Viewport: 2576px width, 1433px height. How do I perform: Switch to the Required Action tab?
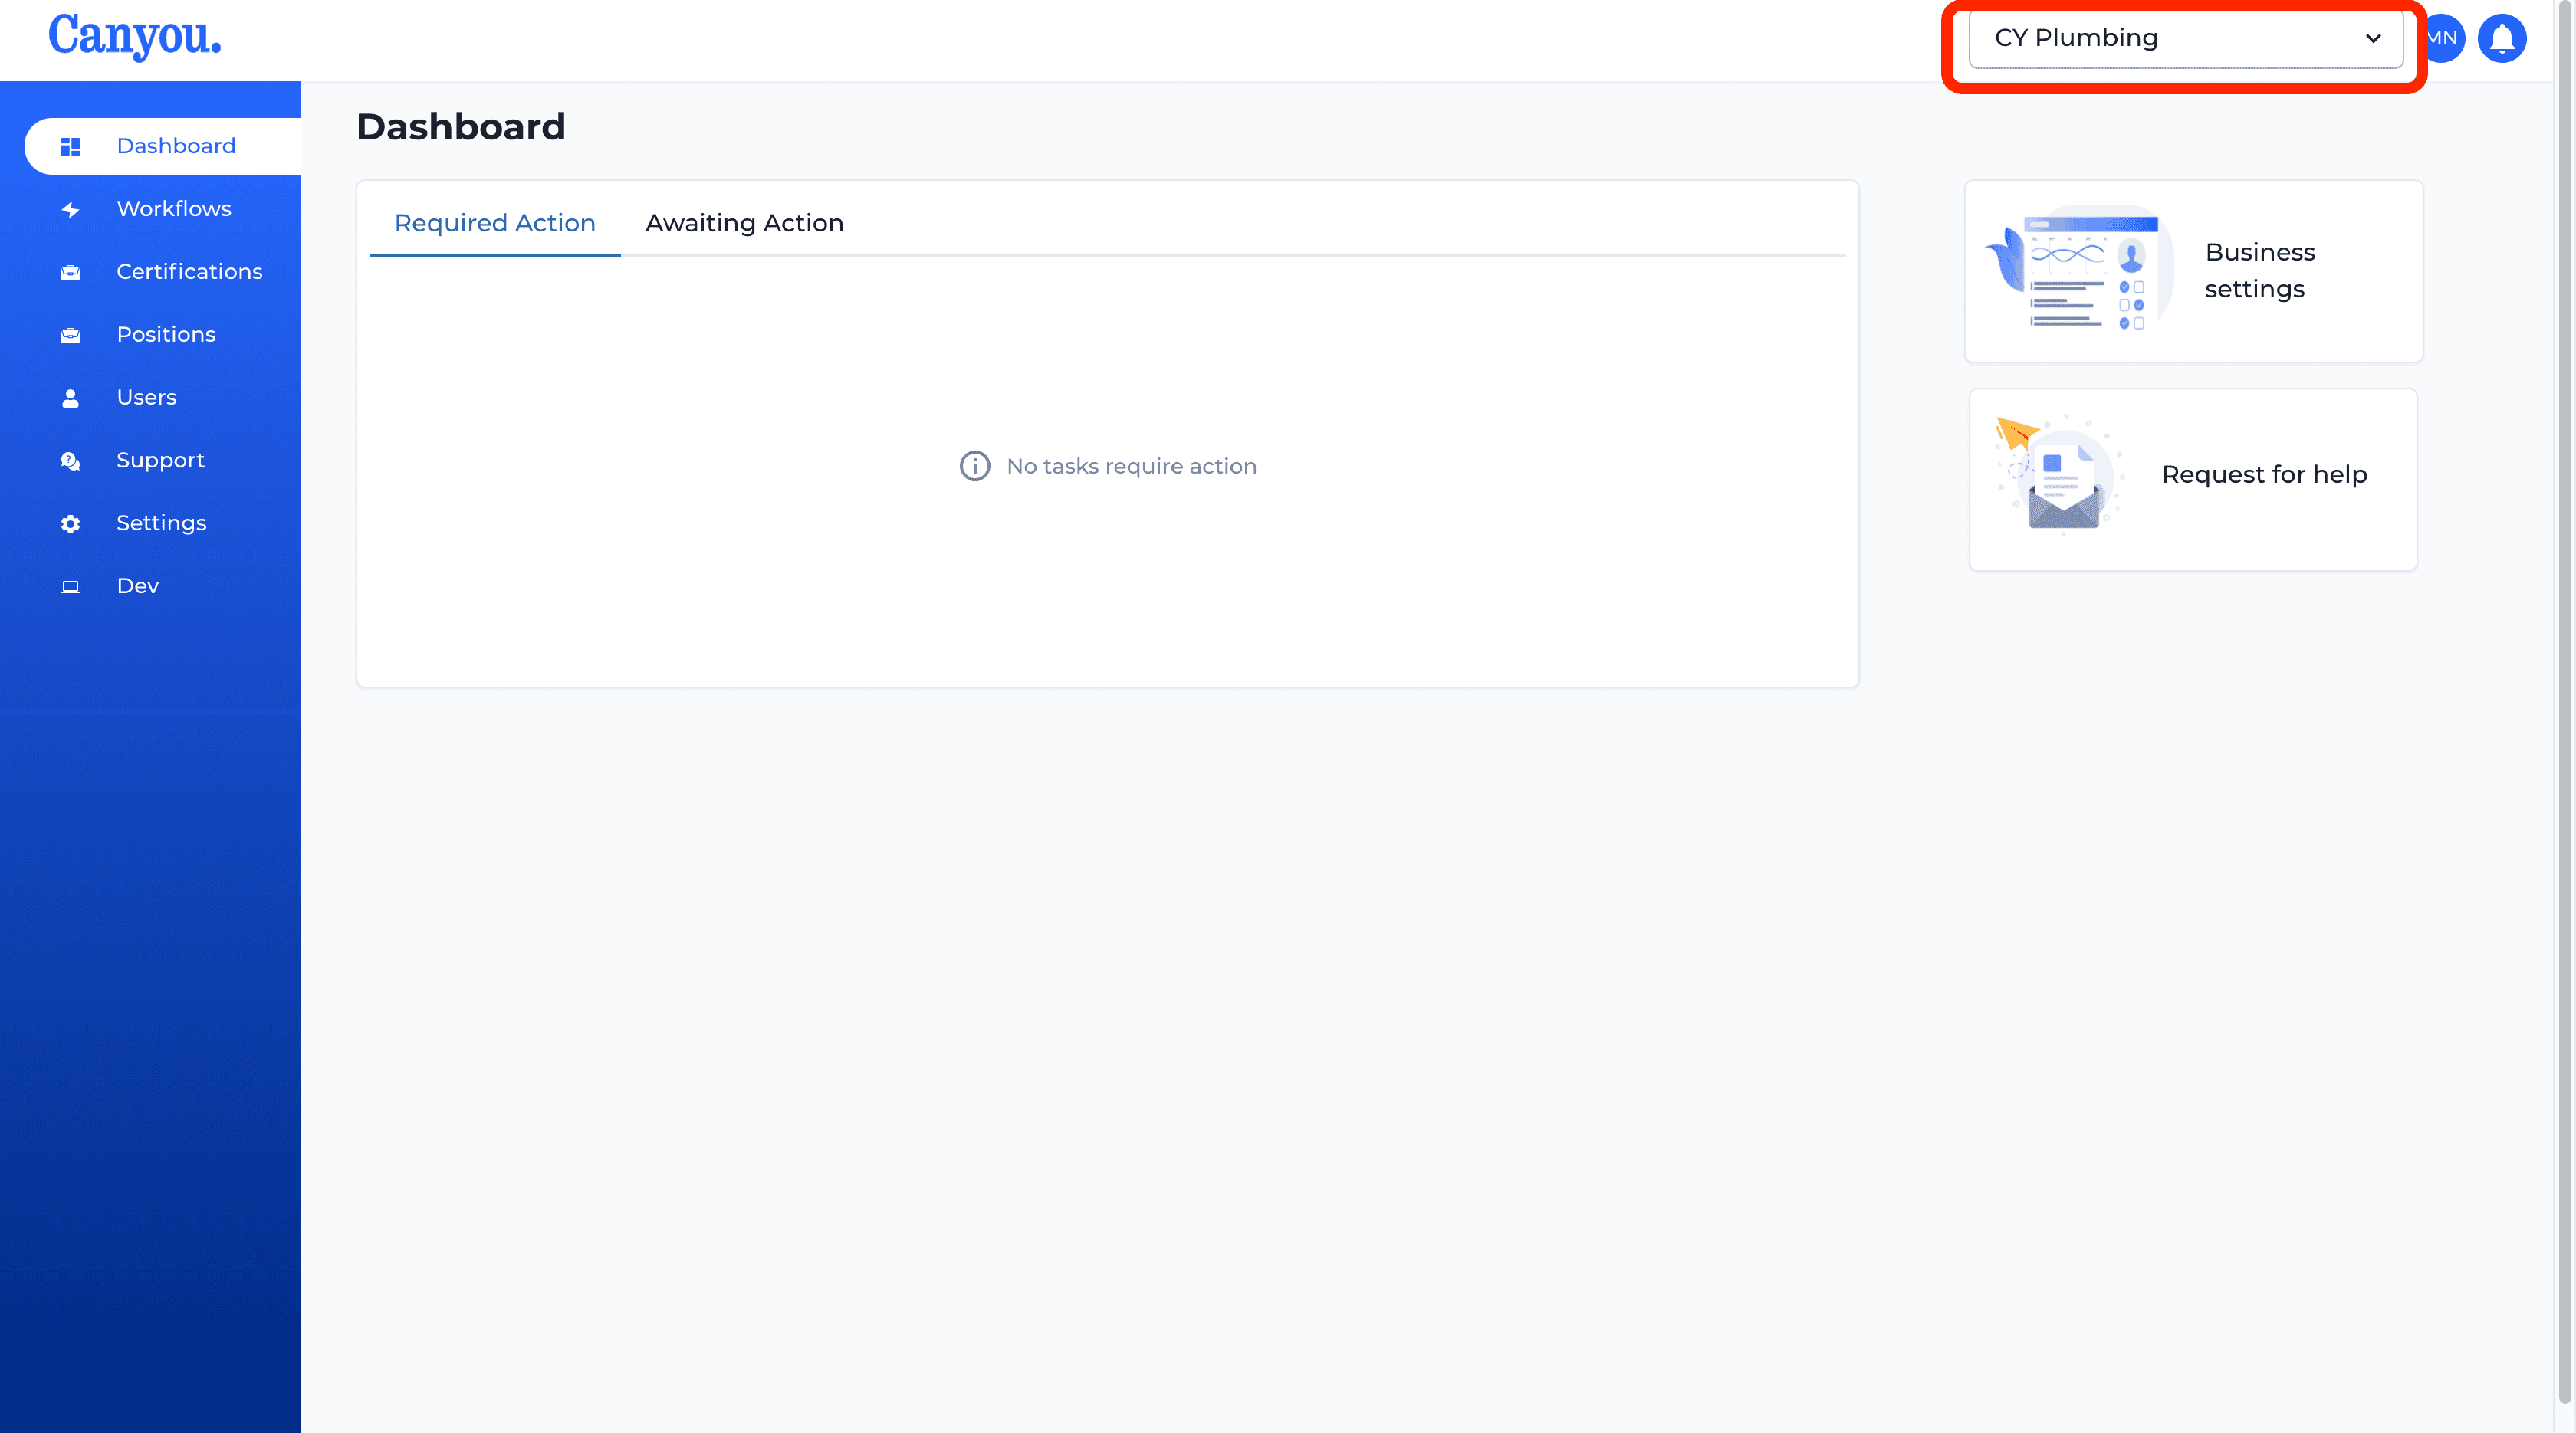(495, 223)
